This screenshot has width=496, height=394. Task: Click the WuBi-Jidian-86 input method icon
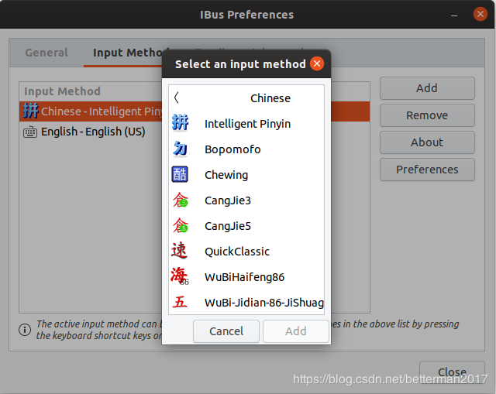tap(180, 302)
